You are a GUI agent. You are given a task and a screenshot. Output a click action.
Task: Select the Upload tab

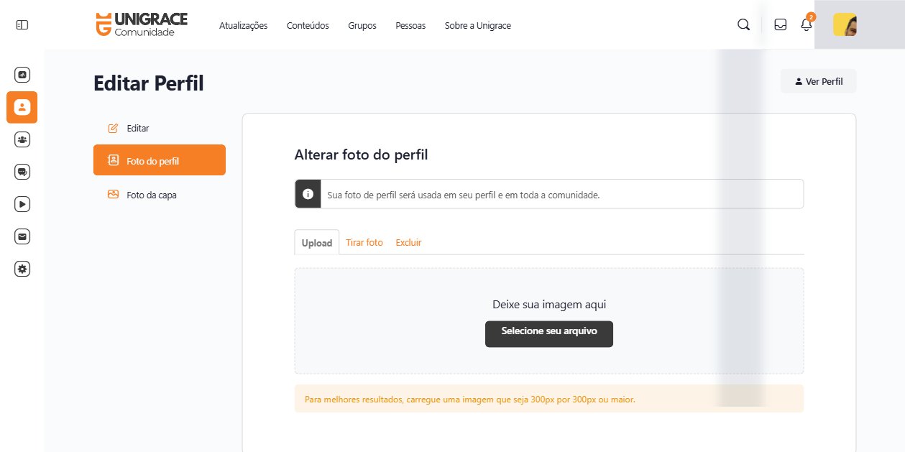tap(316, 242)
